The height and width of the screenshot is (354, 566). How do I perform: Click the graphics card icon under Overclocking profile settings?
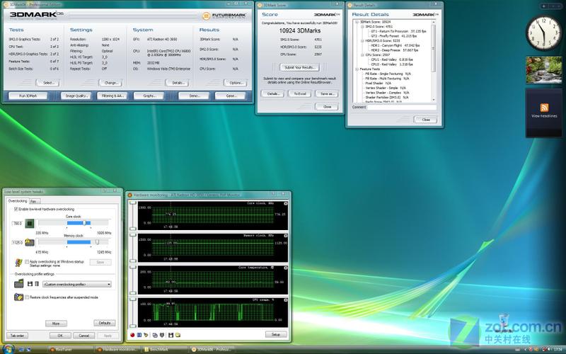click(x=19, y=284)
